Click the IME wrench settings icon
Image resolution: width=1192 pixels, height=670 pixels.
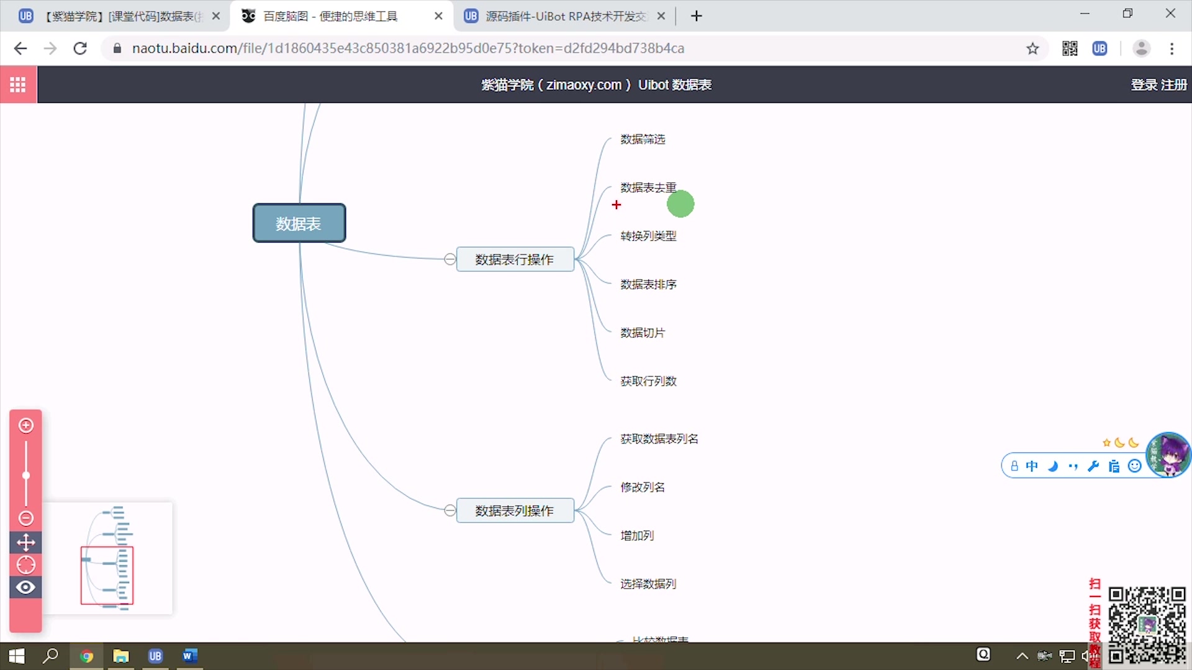click(x=1093, y=467)
